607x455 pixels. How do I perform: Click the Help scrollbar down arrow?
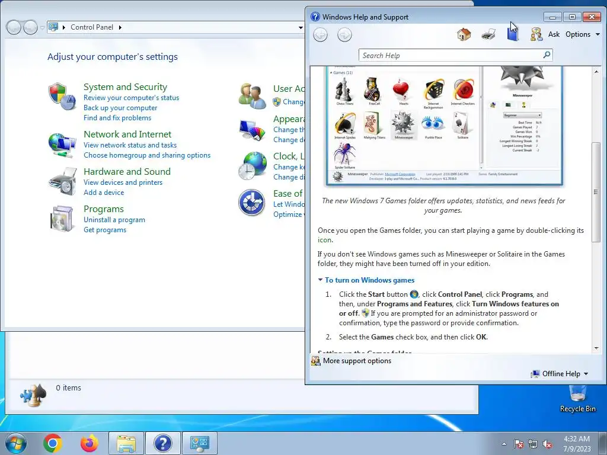pyautogui.click(x=596, y=348)
